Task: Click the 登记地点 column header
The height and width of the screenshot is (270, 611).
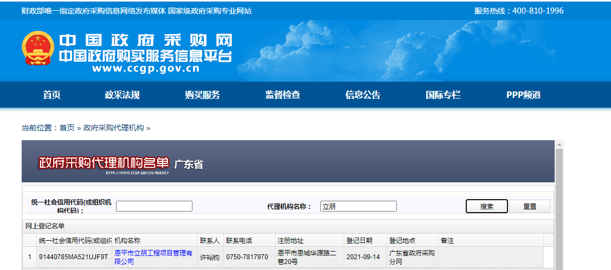Action: pyautogui.click(x=413, y=240)
